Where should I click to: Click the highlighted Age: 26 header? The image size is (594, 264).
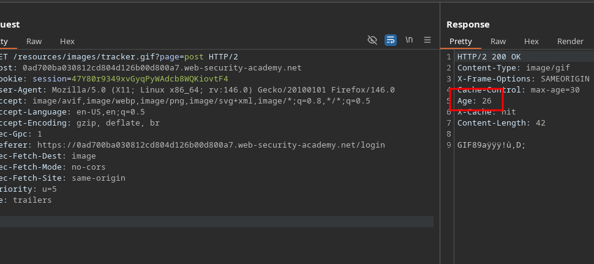[x=475, y=101]
